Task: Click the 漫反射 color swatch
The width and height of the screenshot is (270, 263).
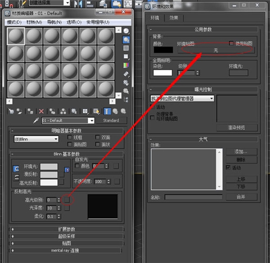Action: [x=49, y=174]
